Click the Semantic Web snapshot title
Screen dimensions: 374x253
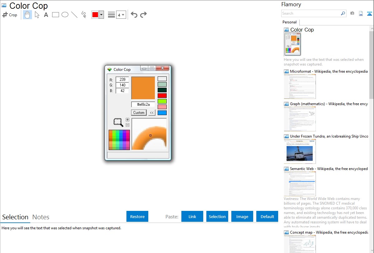[x=329, y=169]
